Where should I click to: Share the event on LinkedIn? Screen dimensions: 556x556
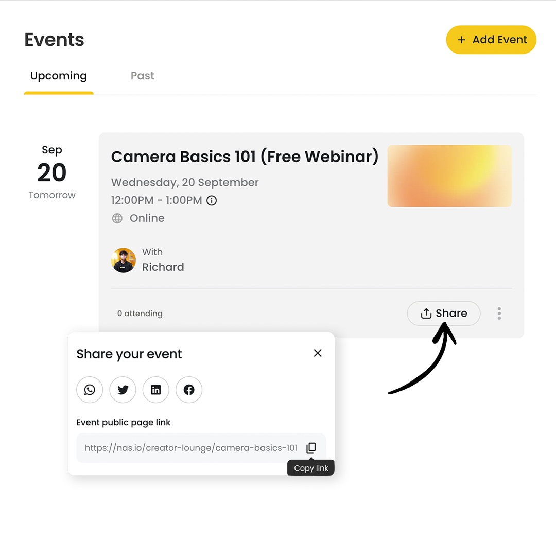[x=155, y=390]
